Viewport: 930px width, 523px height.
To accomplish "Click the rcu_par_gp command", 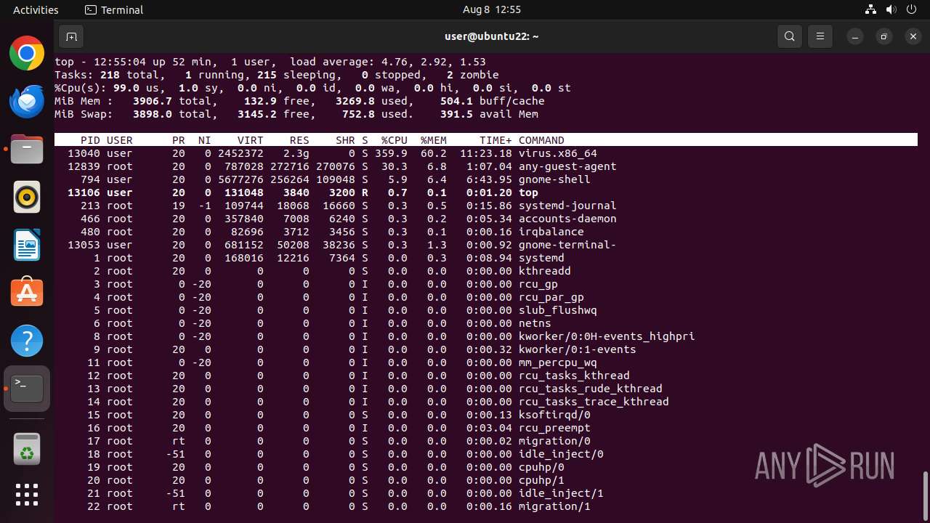I will 551,297.
